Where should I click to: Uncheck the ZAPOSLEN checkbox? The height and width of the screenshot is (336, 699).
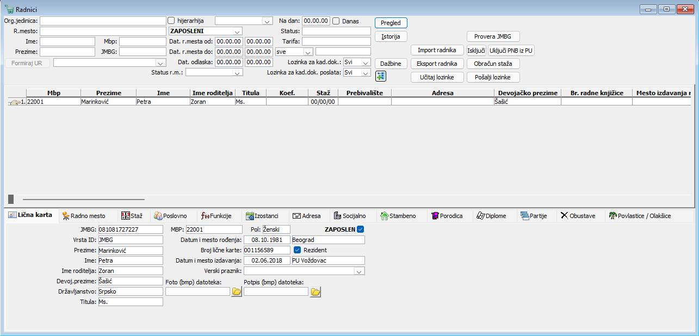(x=360, y=229)
